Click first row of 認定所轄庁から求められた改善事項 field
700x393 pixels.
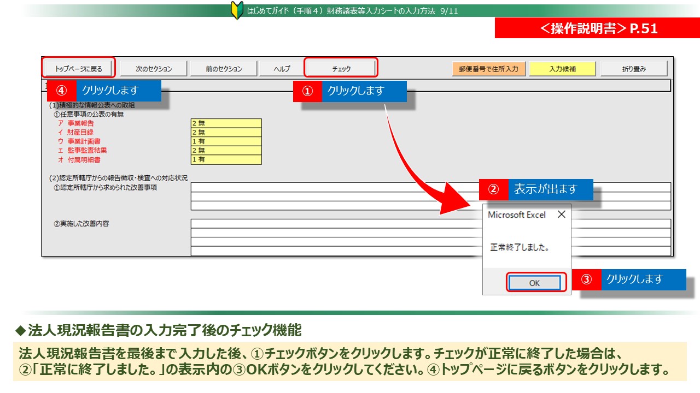328,187
